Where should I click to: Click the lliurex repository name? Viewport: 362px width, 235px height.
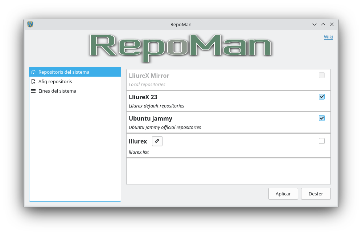[138, 141]
